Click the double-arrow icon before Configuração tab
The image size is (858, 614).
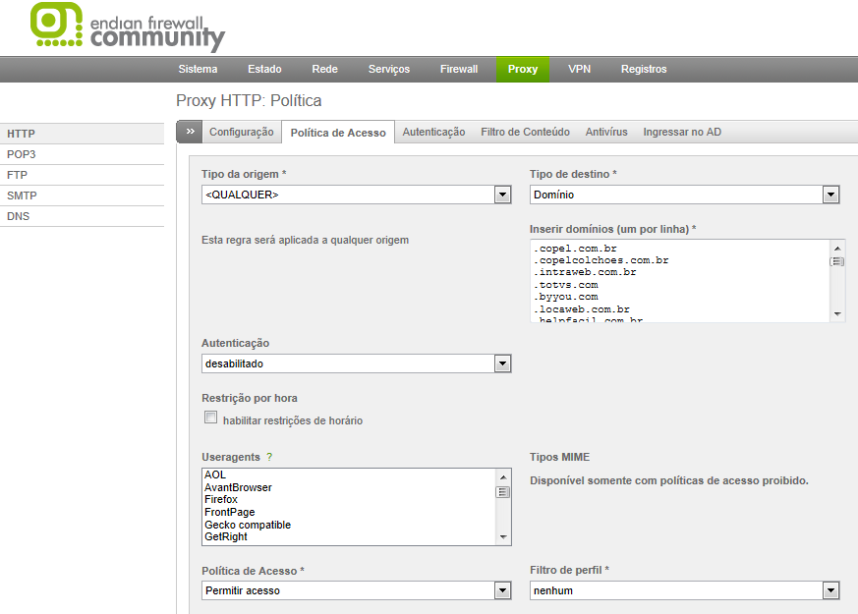190,132
